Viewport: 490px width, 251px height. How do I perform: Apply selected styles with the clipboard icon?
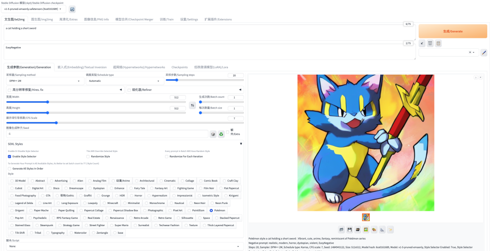[438, 43]
